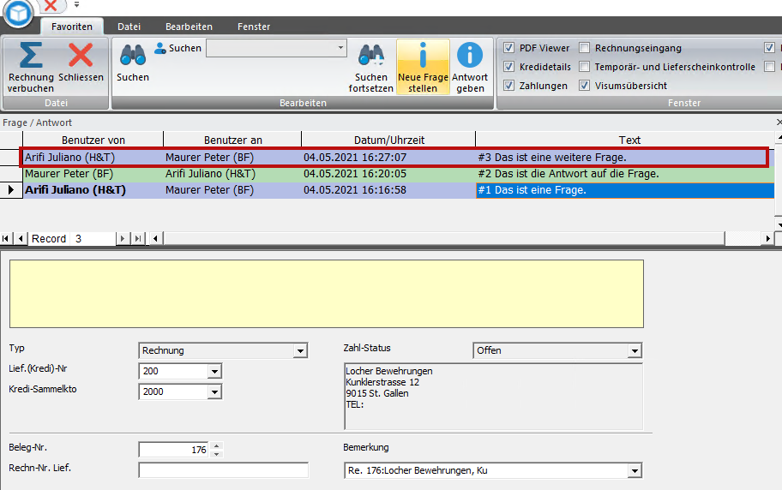The height and width of the screenshot is (490, 782).
Task: Open quick access toolbar dropdown arrow
Action: pos(76,4)
